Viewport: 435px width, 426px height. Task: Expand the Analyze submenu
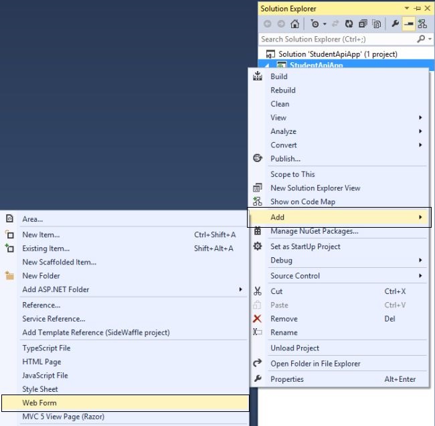pyautogui.click(x=339, y=131)
